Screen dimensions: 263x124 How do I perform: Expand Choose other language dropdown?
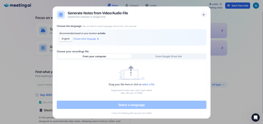[x=86, y=39]
